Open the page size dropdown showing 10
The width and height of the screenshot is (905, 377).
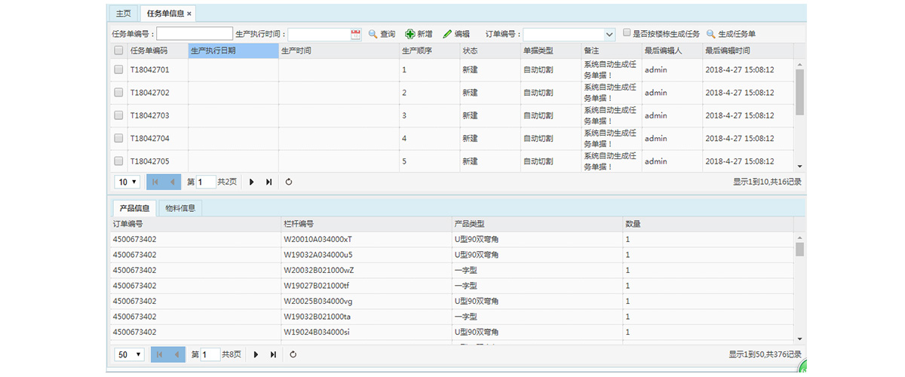127,182
